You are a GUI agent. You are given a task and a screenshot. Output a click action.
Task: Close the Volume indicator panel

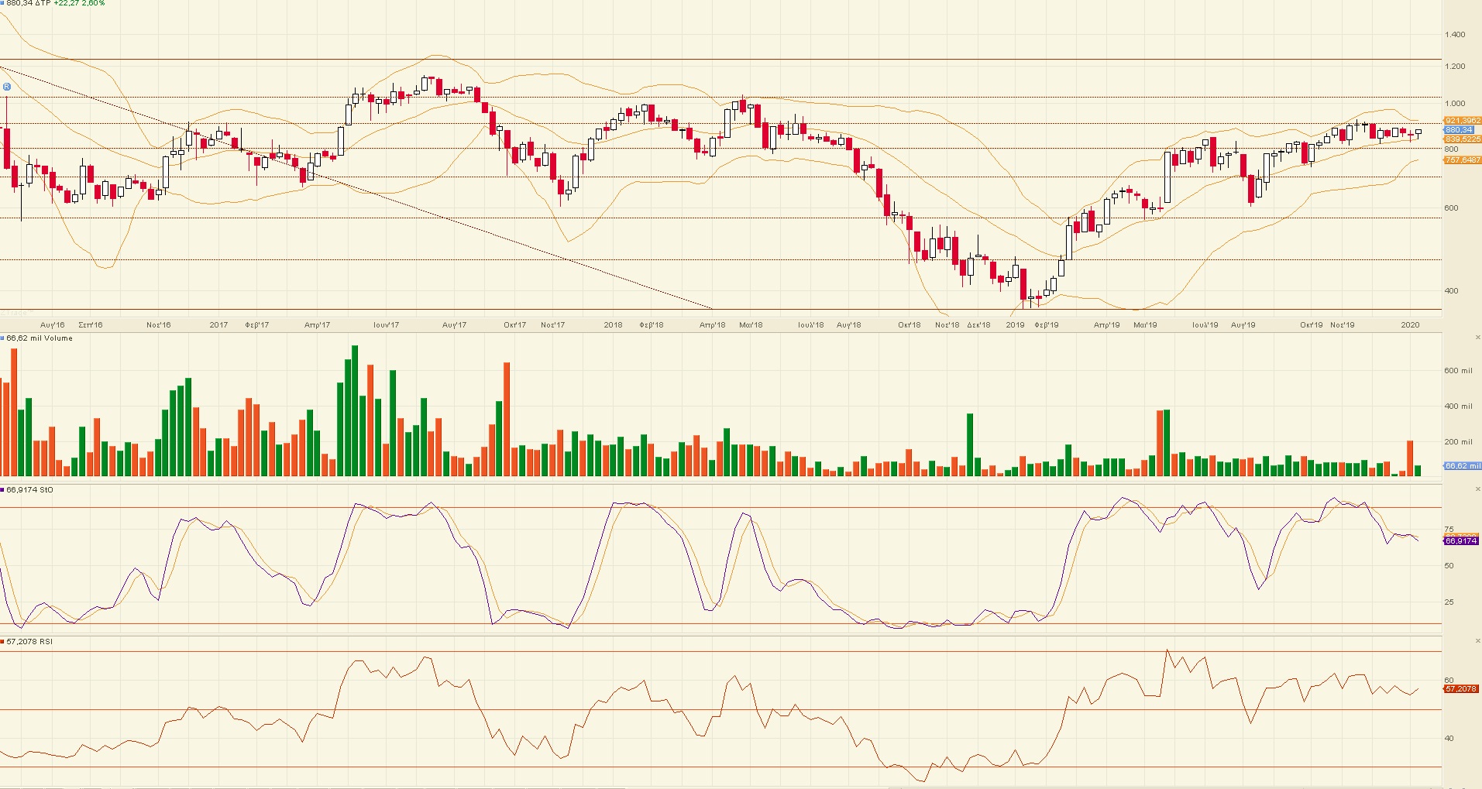coord(1477,338)
